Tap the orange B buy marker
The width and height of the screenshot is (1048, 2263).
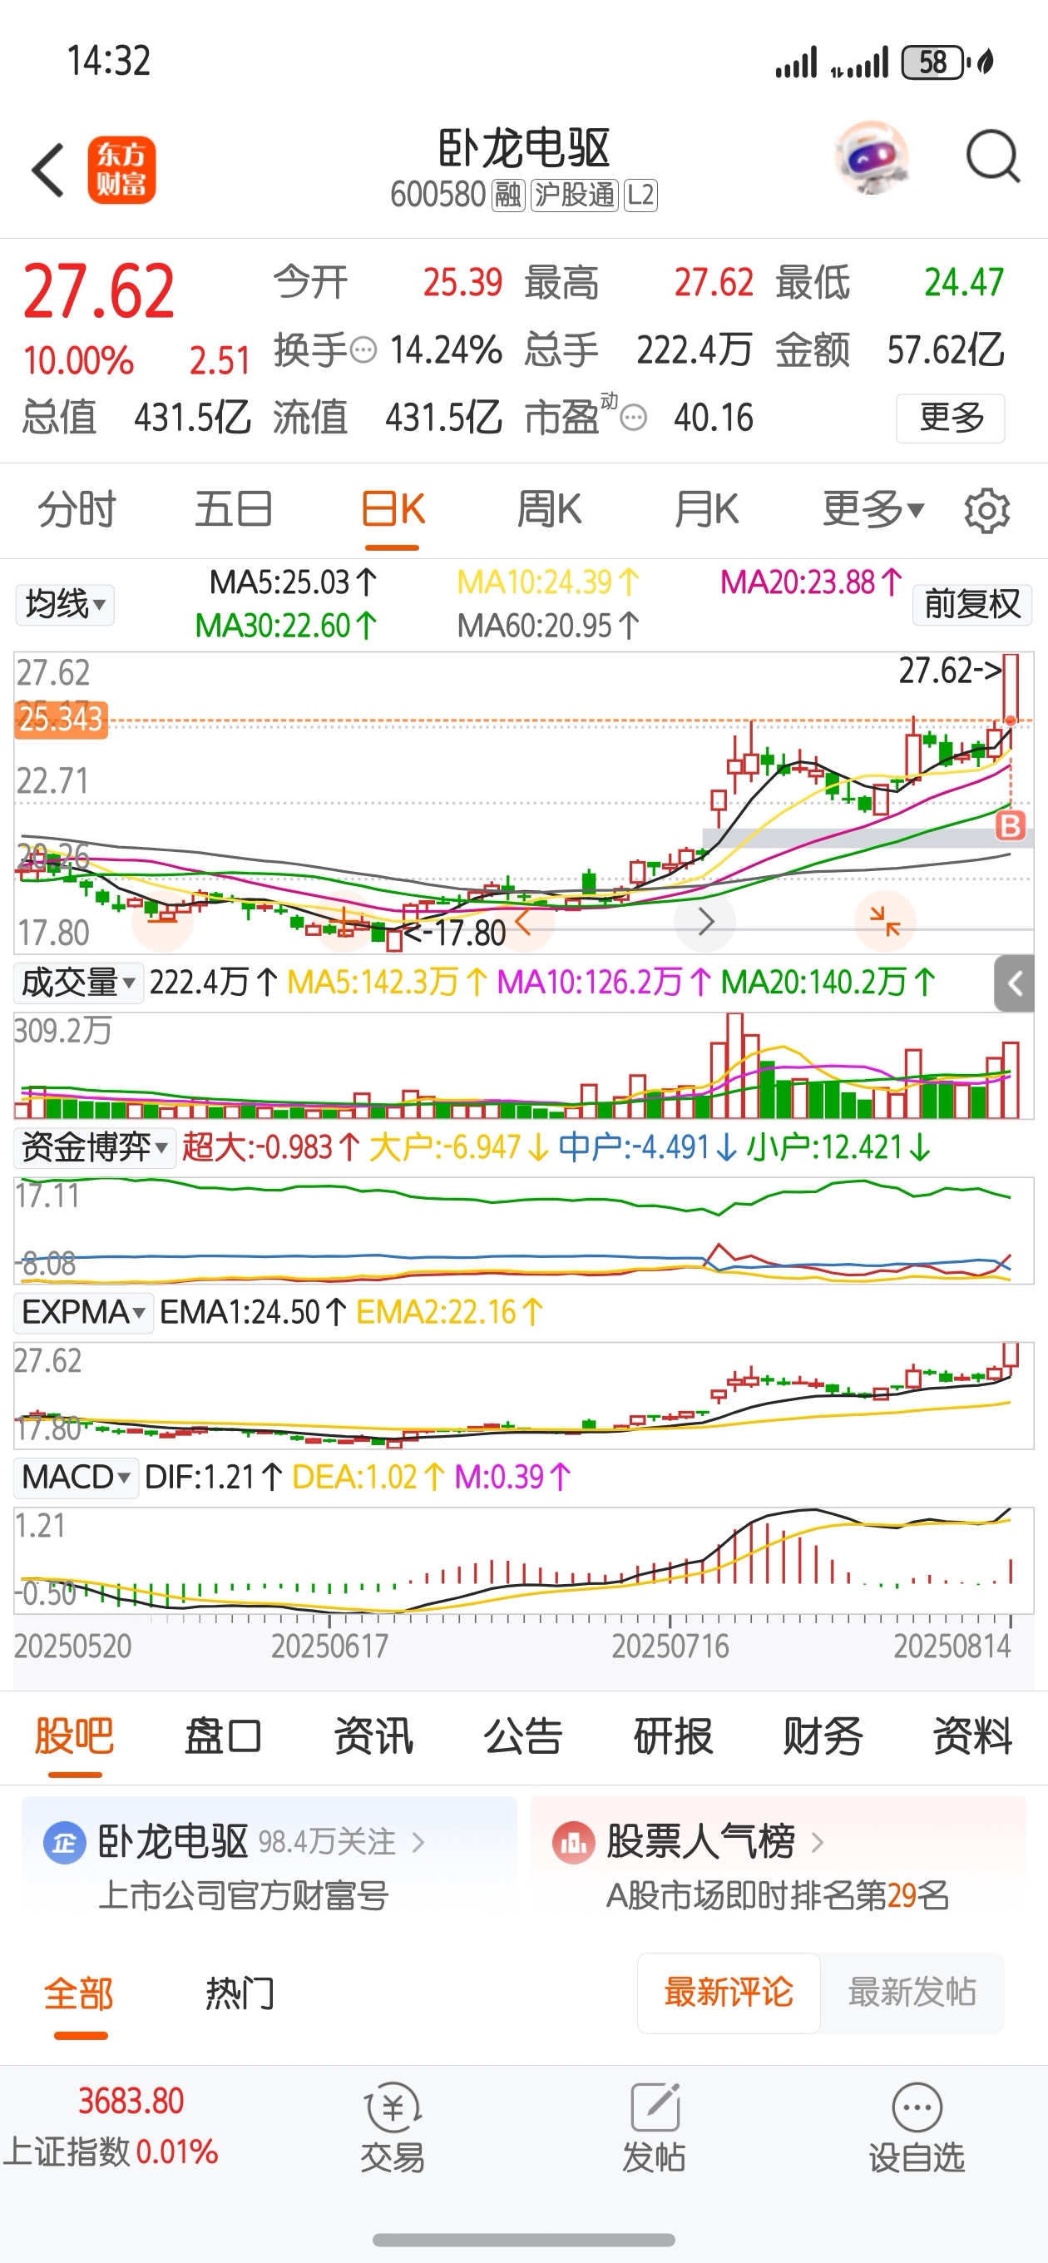click(1011, 826)
